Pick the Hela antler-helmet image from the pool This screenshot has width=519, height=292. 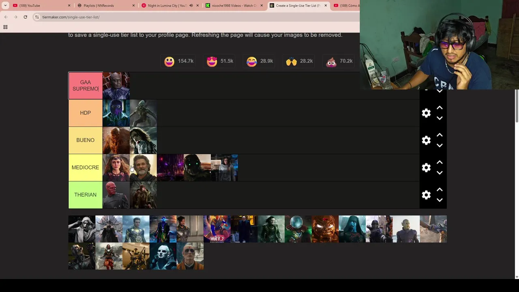(109, 229)
